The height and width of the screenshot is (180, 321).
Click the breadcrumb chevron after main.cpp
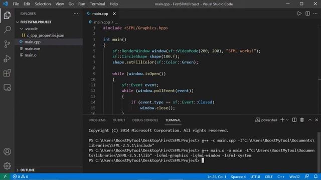(x=112, y=22)
